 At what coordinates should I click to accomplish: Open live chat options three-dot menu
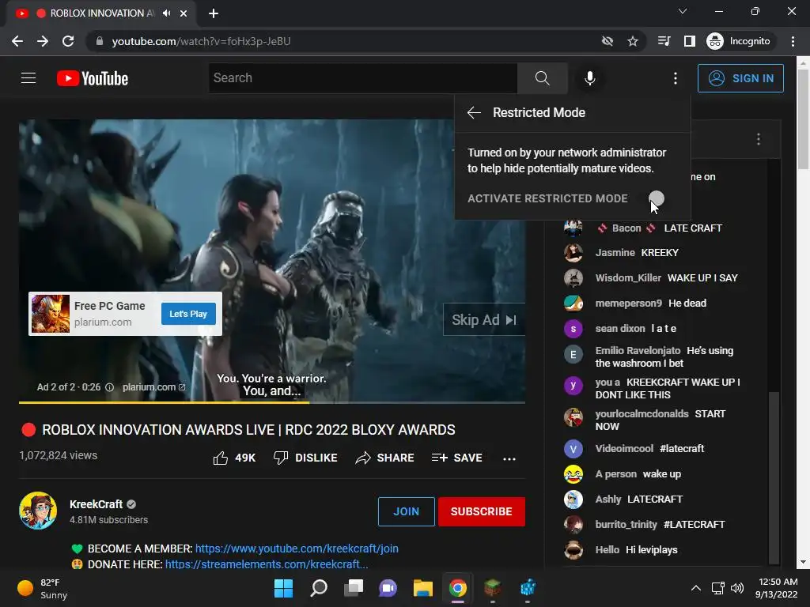pyautogui.click(x=759, y=139)
